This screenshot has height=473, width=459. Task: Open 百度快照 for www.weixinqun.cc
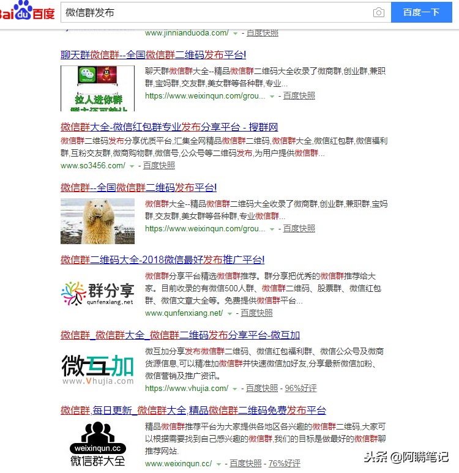coord(245,463)
